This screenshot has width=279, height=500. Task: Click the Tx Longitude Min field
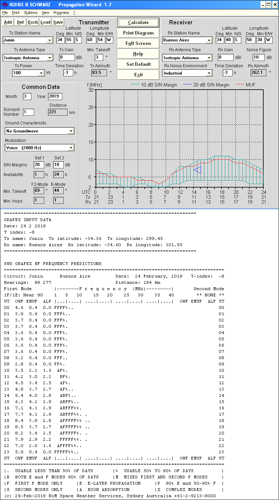(x=101, y=40)
